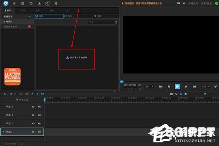Hide track 1 using its eye icon
This screenshot has height=146, width=219.
pyautogui.click(x=33, y=132)
